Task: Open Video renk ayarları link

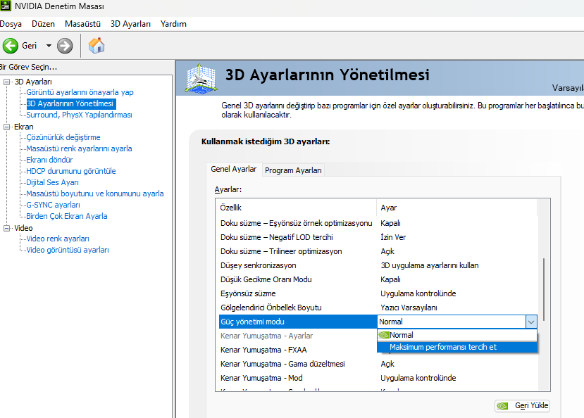Action: pyautogui.click(x=58, y=239)
